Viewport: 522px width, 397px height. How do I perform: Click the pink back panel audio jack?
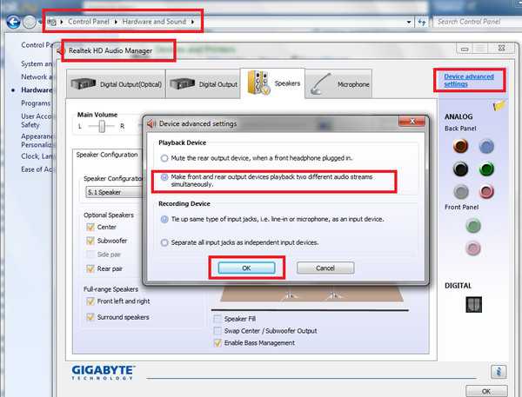(x=486, y=192)
